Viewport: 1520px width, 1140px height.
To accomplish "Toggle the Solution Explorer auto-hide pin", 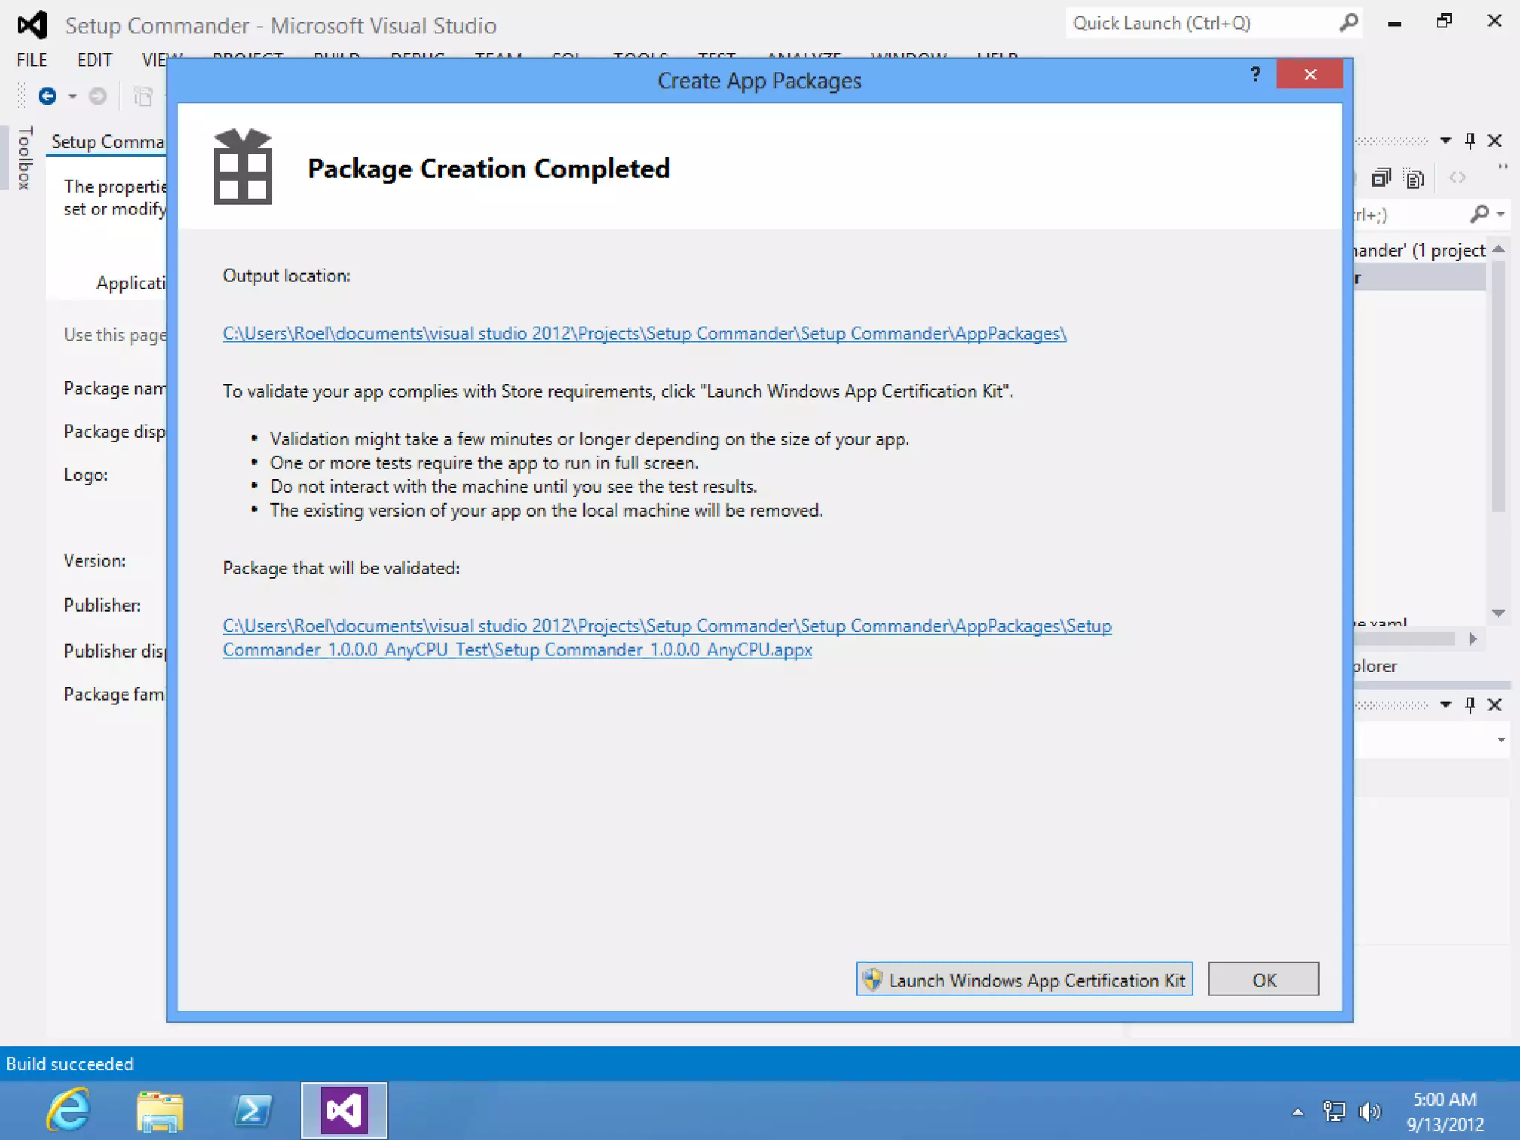I will click(x=1470, y=140).
